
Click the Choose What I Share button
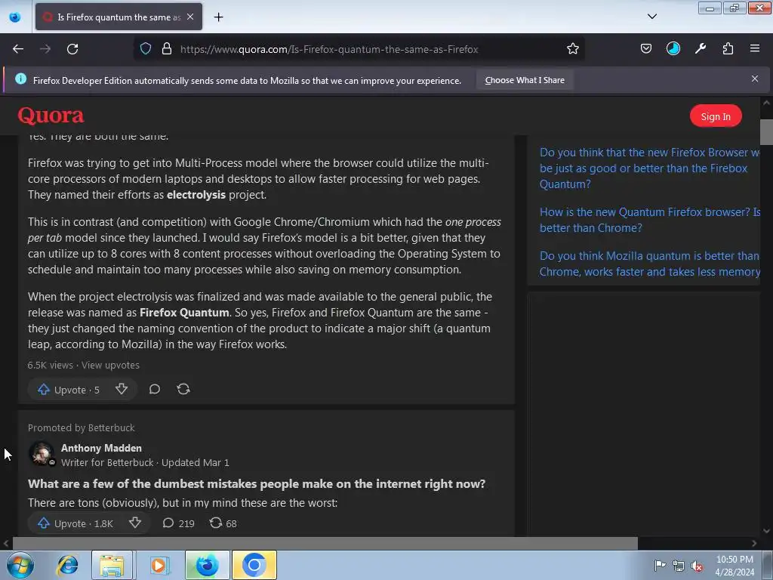click(x=525, y=80)
